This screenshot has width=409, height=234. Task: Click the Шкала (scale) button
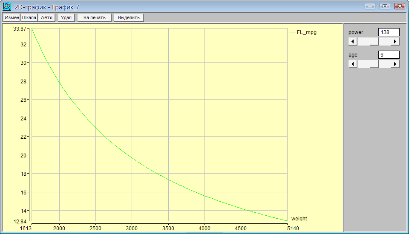29,17
